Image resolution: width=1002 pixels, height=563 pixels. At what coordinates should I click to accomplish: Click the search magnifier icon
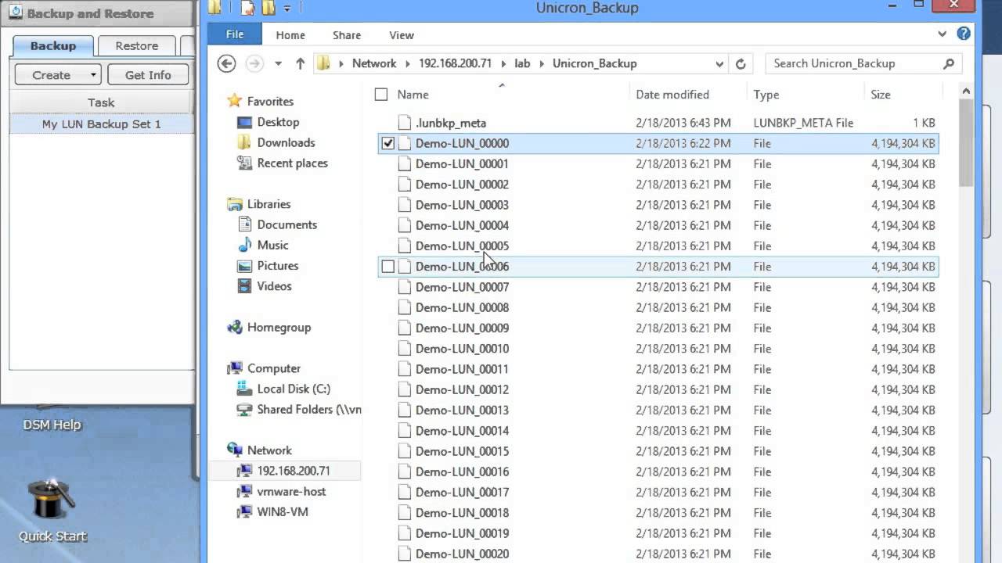click(x=949, y=63)
